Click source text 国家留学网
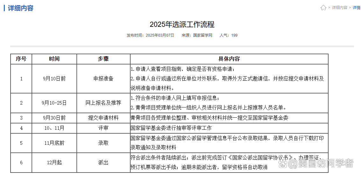 pos(202,35)
